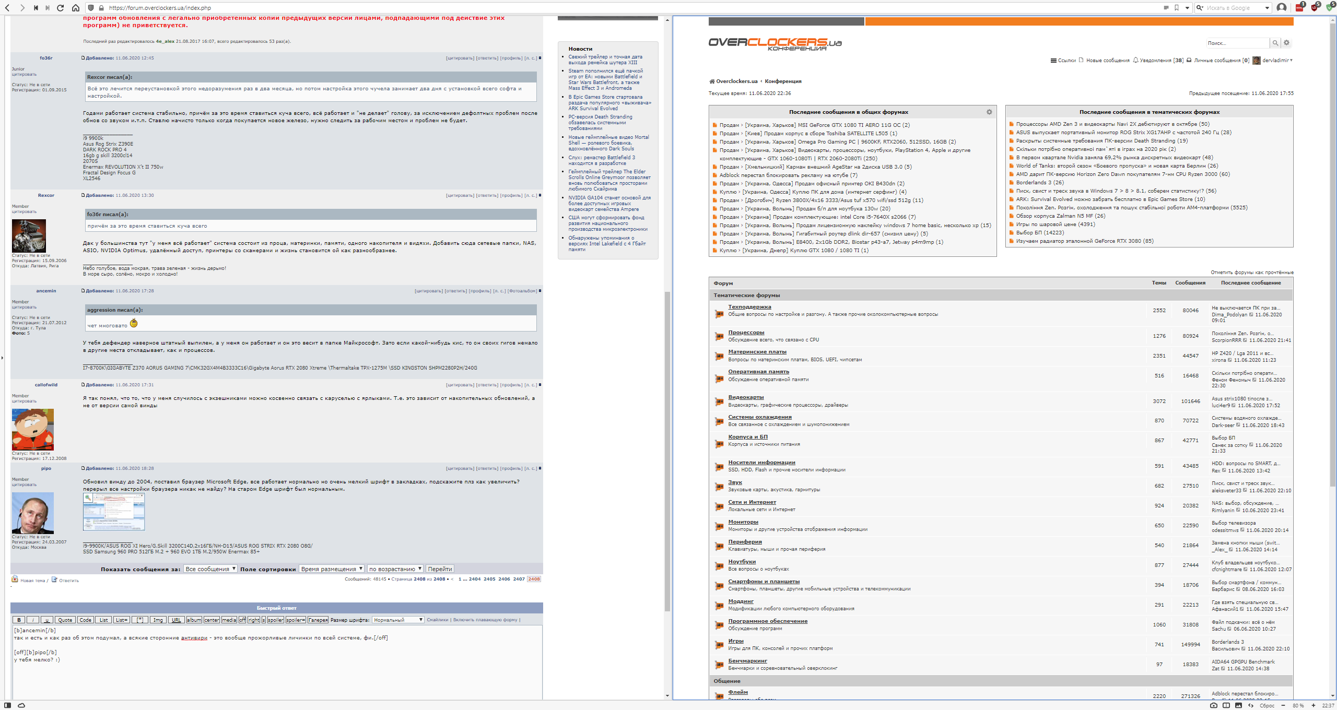
Task: Go to browser home page
Action: (76, 8)
